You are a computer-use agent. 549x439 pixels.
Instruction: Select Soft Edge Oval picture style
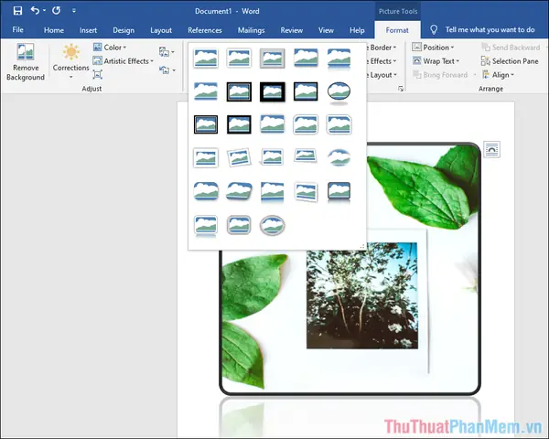click(339, 157)
